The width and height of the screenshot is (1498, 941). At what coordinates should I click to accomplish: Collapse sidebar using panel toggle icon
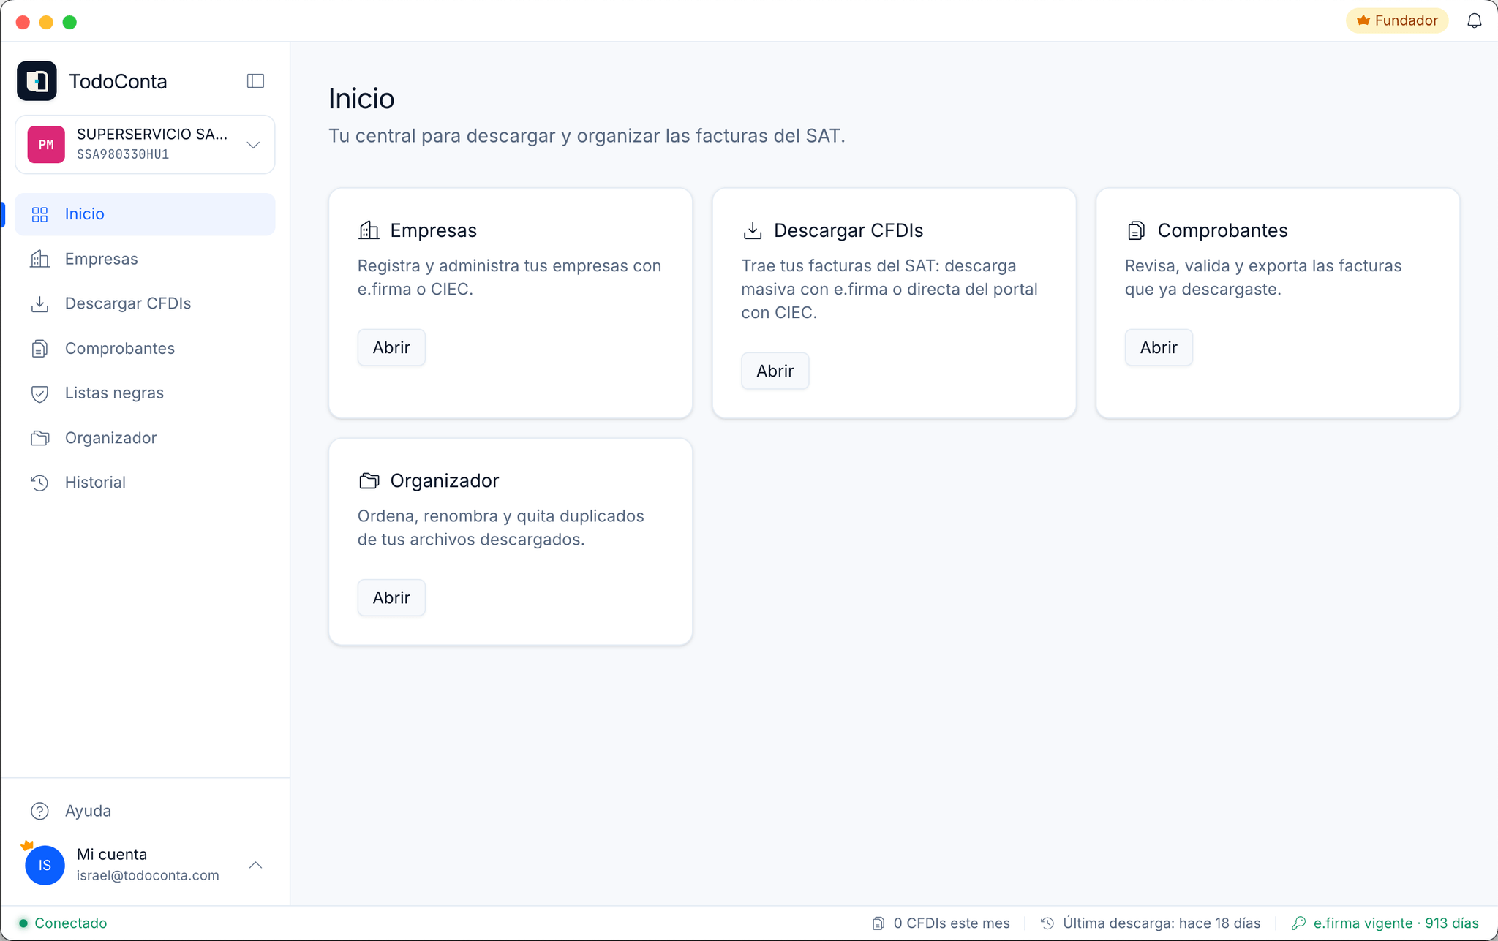tap(255, 81)
